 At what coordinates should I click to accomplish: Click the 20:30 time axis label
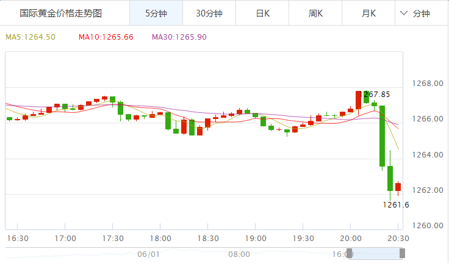pos(398,239)
